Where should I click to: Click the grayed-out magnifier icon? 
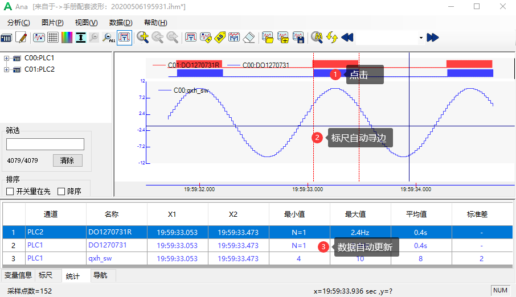pos(94,38)
